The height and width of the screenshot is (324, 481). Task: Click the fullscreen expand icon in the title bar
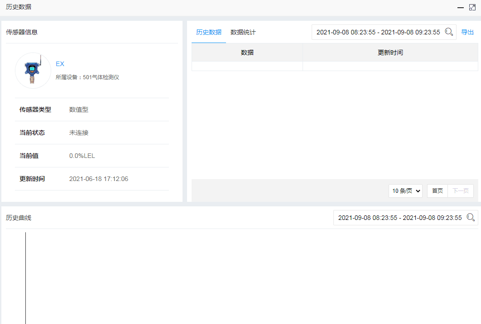(472, 7)
